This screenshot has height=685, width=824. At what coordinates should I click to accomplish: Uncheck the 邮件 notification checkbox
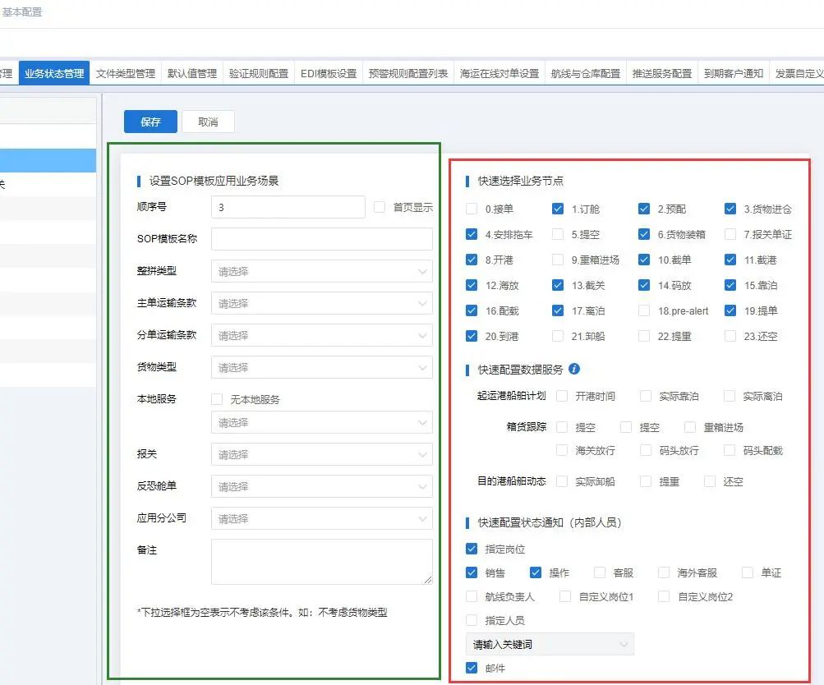[472, 668]
